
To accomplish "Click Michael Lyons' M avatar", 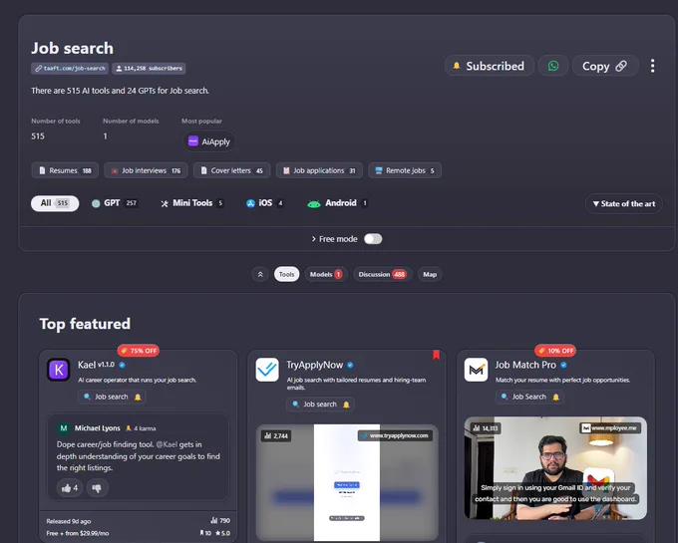I will click(64, 428).
